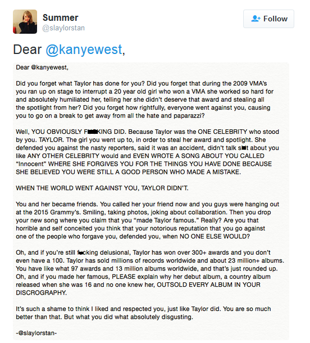Click 'Dear @kanyewest,' first line inside letter image
Image resolution: width=310 pixels, height=343 pixels.
42,67
